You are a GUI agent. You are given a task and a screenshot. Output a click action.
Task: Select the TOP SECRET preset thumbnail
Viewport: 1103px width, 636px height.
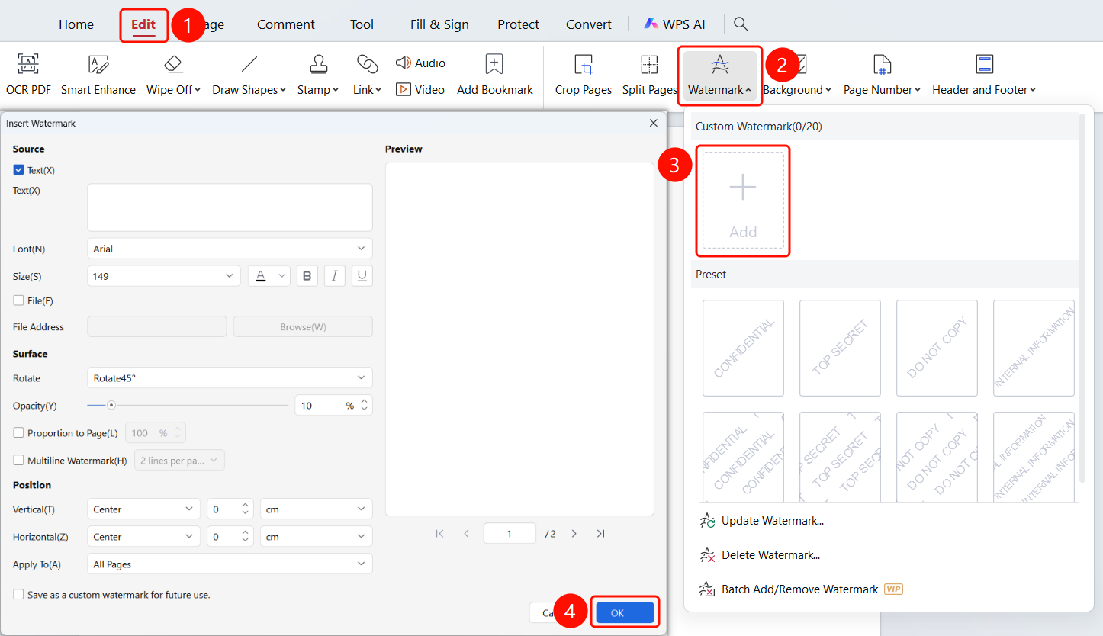[840, 348]
